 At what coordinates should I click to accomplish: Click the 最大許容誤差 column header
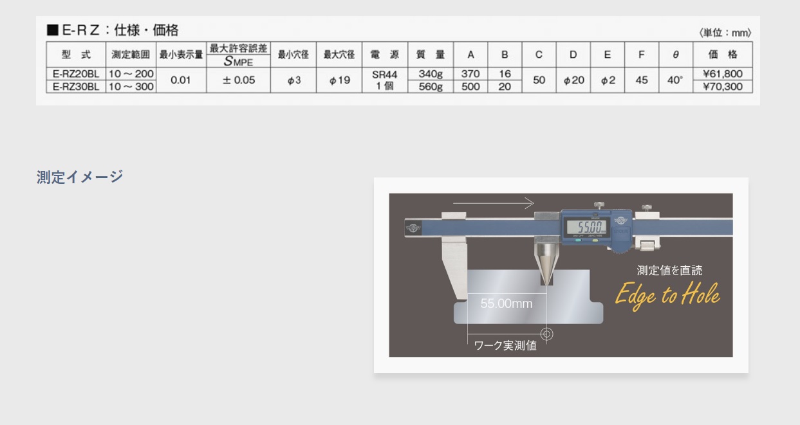[238, 49]
